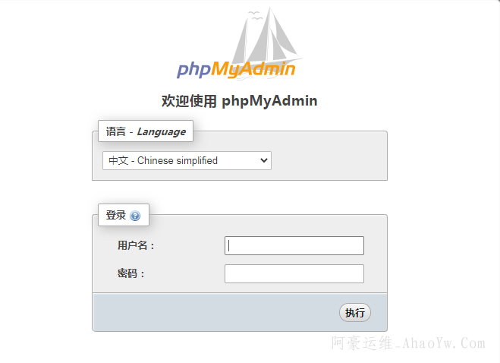Click the blue-gray footer bar beside 执行
The width and height of the screenshot is (500, 363).
215,313
